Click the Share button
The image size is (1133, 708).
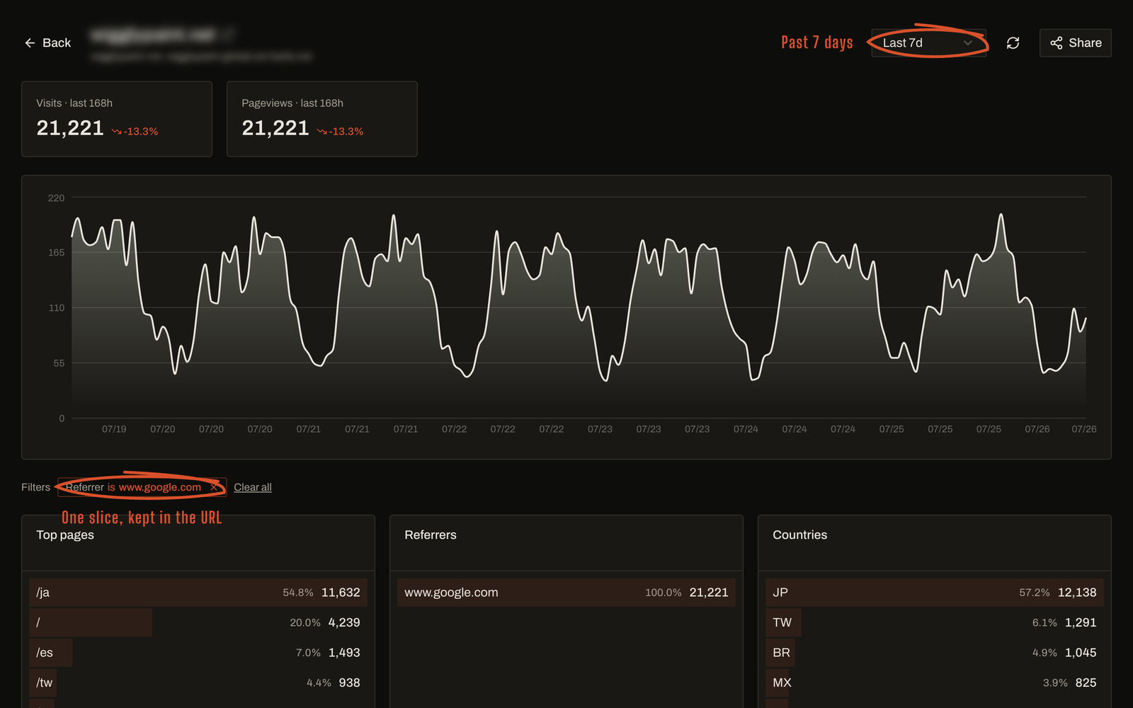(x=1075, y=43)
